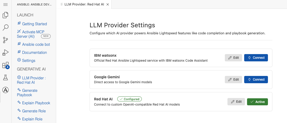Click the Google Gemini card title
The image size is (287, 123).
coord(107,77)
